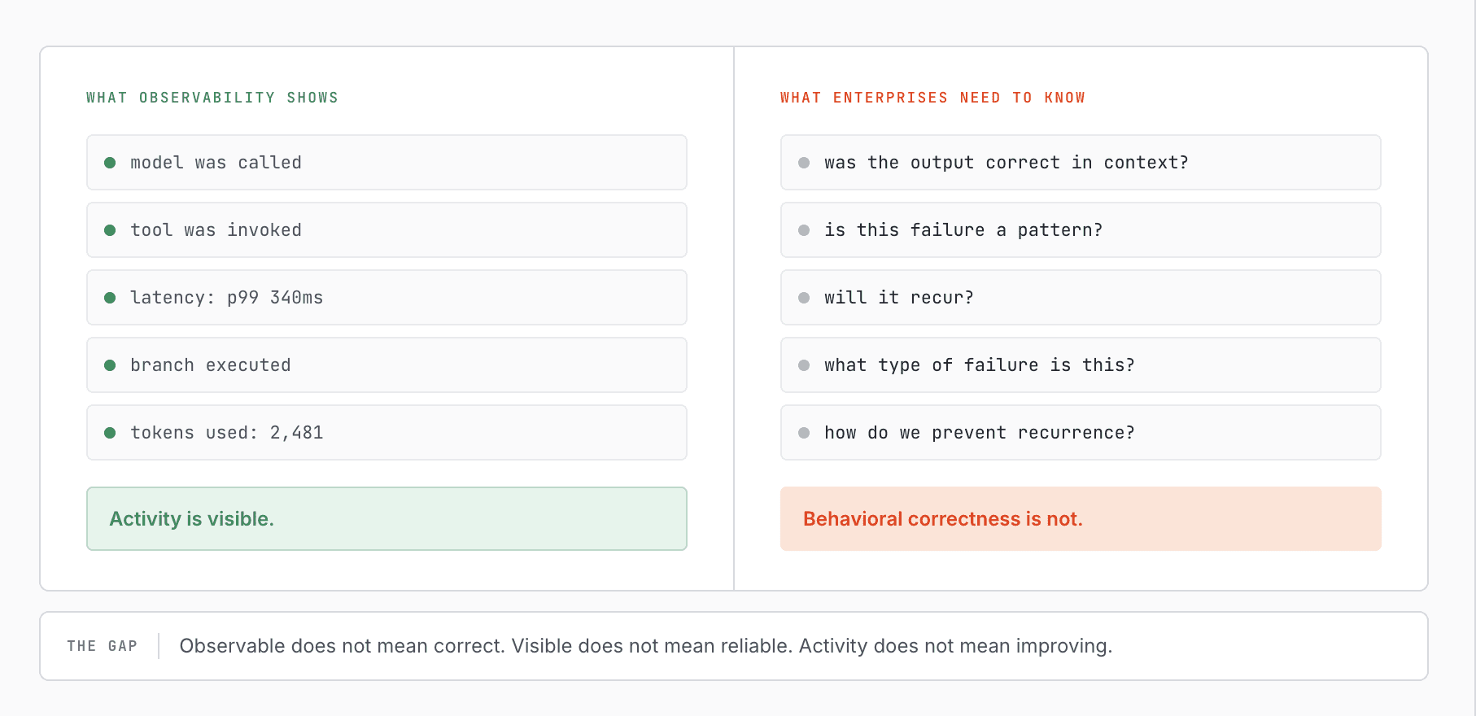Click the 'Behavioral correctness is not.' banner
The image size is (1476, 716).
pos(1081,519)
